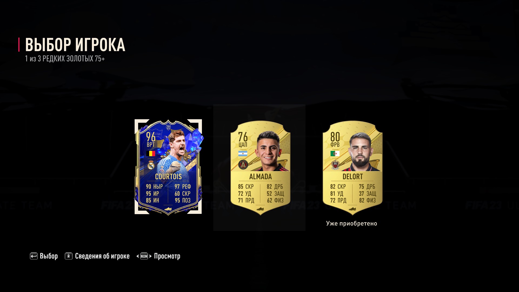Image resolution: width=519 pixels, height=292 pixels.
Task: Click the Argentina flag on Almada card
Action: tap(243, 154)
